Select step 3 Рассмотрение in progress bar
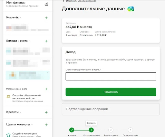Viewport: 165px width, 137px height. click(x=111, y=130)
